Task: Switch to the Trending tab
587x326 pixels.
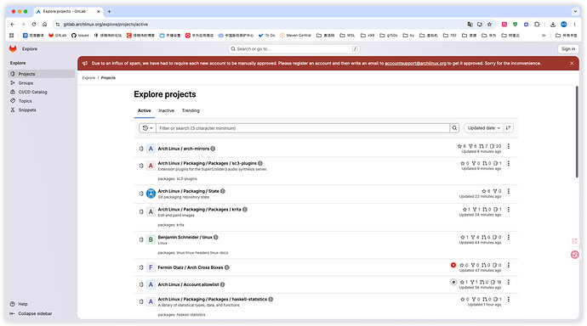Action: 191,110
